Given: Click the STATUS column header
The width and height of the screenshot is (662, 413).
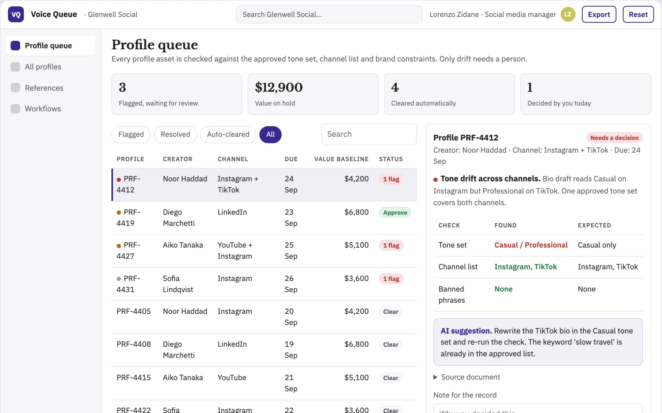Looking at the screenshot, I should pyautogui.click(x=391, y=159).
